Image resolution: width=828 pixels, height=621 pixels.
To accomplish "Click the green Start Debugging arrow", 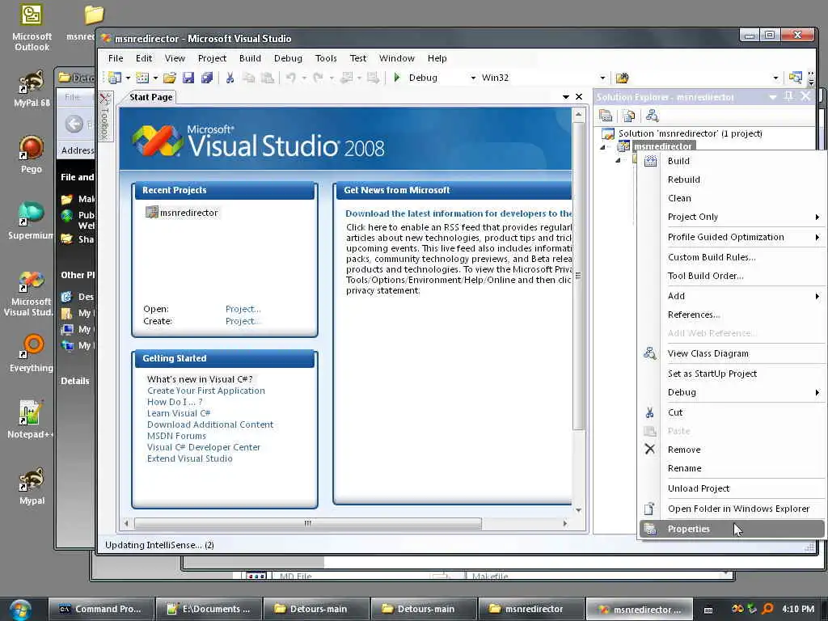I will pyautogui.click(x=397, y=78).
